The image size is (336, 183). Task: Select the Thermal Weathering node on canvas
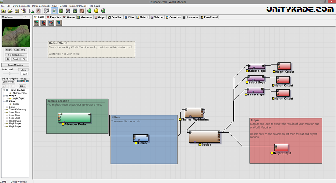(194, 113)
